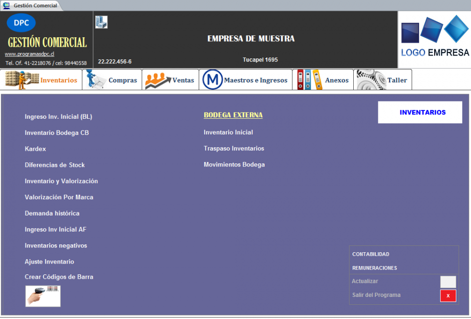Click the DPC blue oval logo
The image size is (471, 319).
[21, 23]
